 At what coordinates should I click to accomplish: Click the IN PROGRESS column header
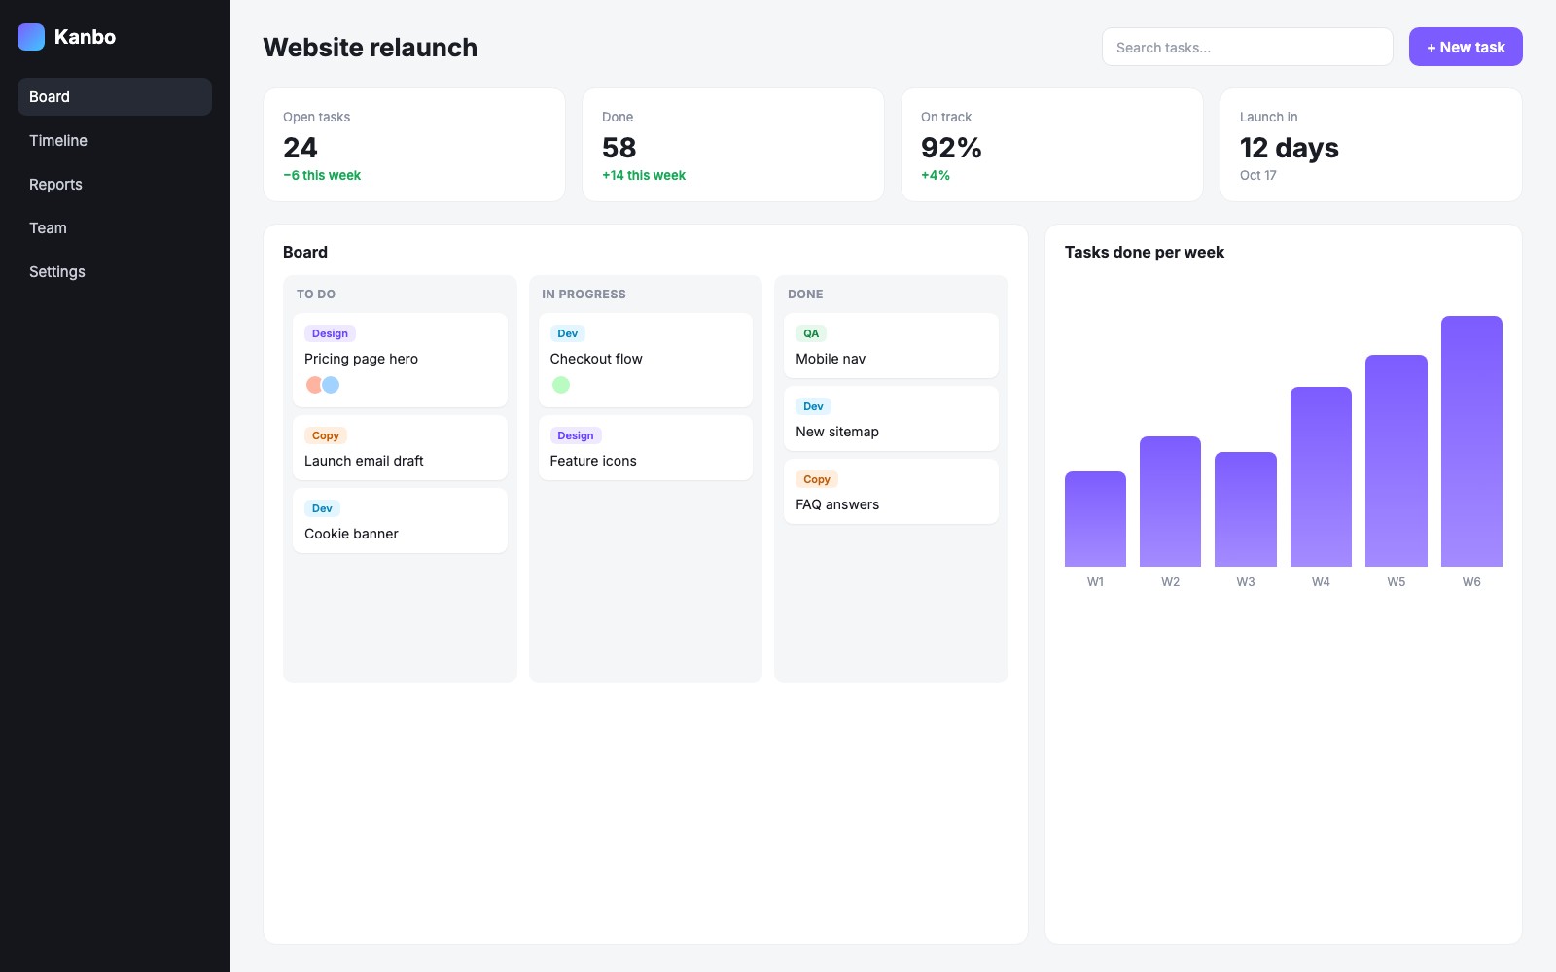coord(583,294)
